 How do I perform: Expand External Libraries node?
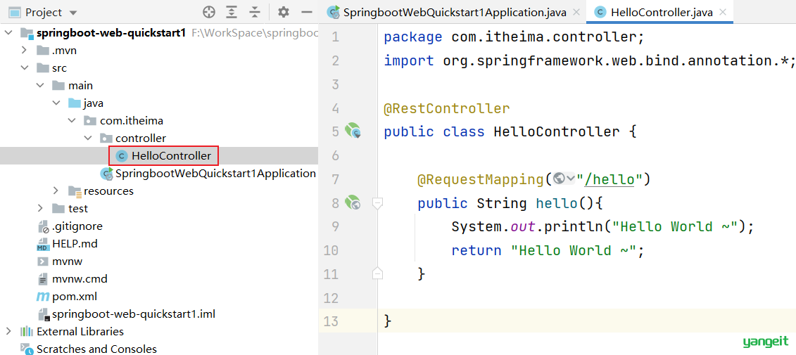tap(8, 332)
